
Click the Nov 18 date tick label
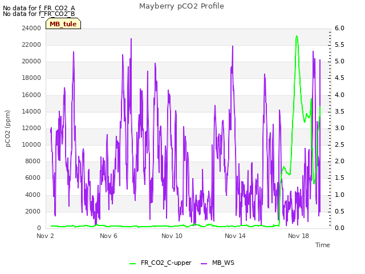pyautogui.click(x=298, y=236)
